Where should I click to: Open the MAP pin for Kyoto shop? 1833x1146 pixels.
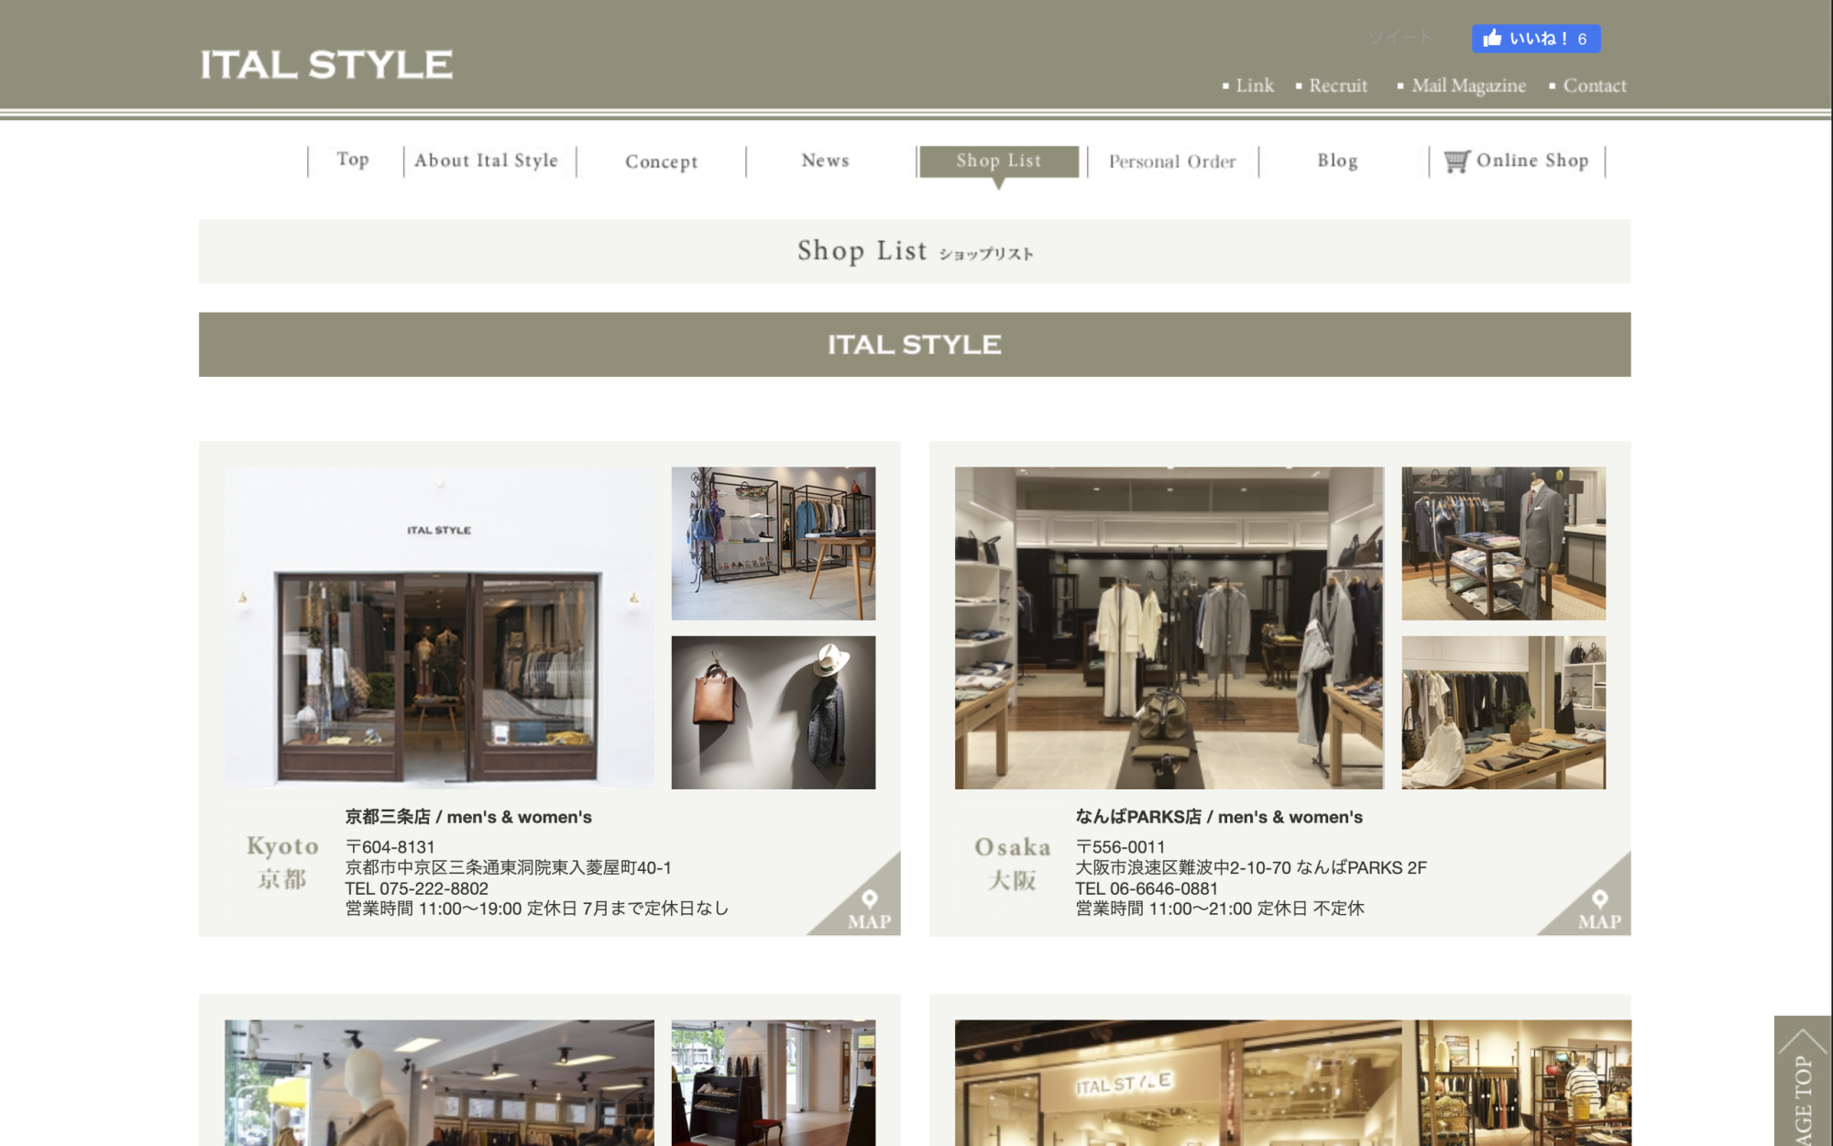tap(869, 908)
